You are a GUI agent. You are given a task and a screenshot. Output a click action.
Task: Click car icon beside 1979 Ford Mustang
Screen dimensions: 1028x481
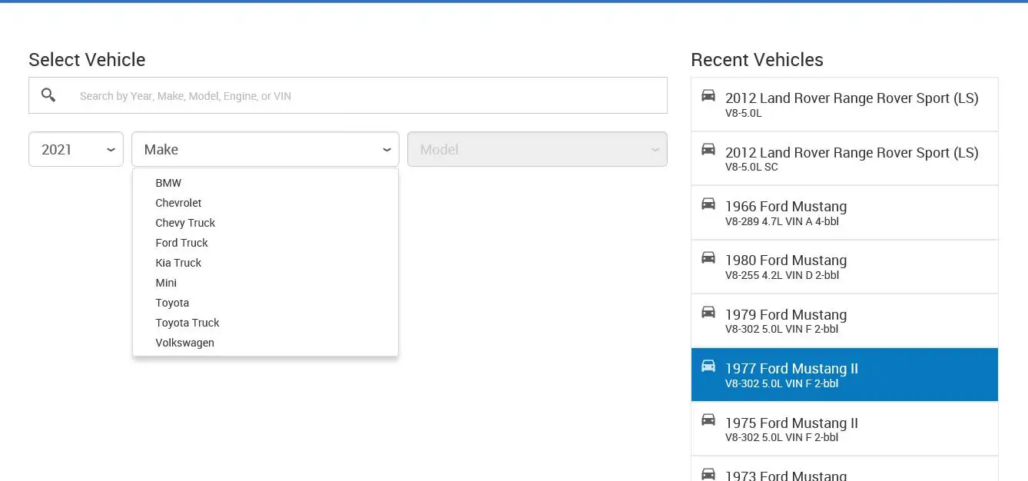708,312
